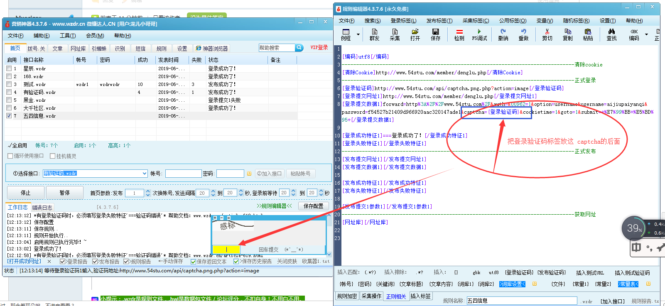This screenshot has height=306, width=665.
Task: Open 查找 binoculars search icon
Action: click(611, 34)
